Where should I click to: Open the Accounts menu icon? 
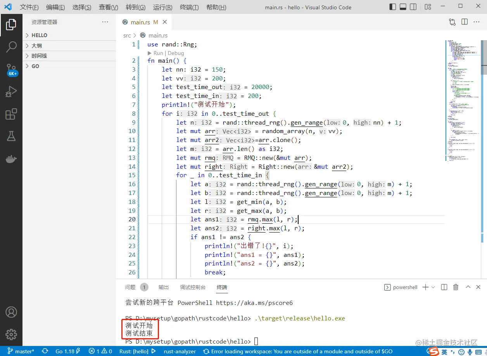coord(11,312)
